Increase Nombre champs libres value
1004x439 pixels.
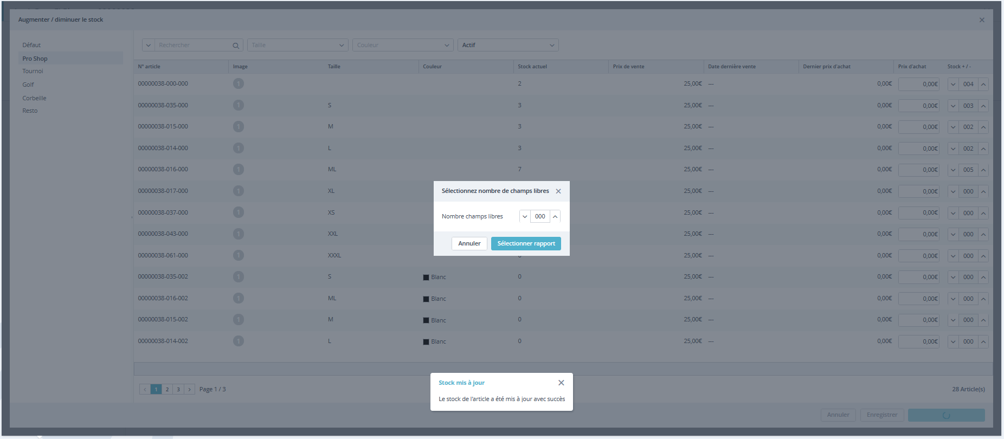pyautogui.click(x=555, y=216)
